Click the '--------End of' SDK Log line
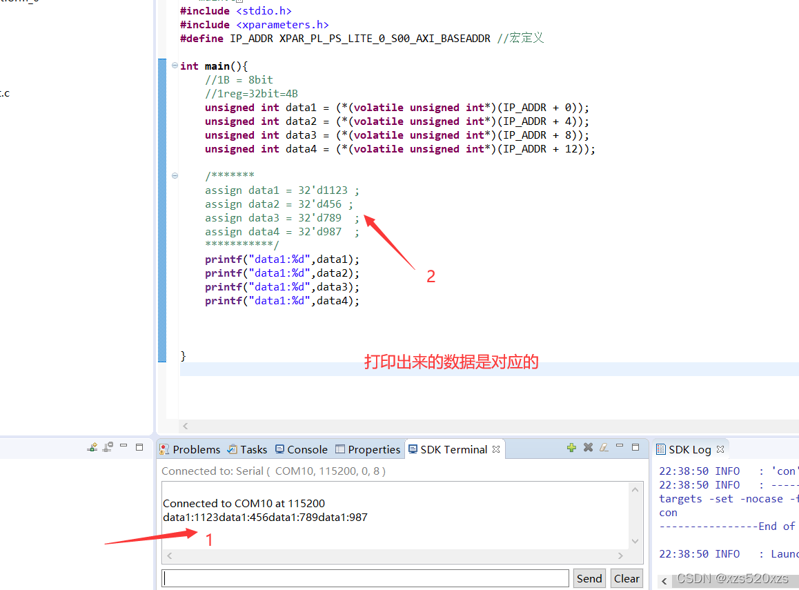The image size is (799, 590). (x=729, y=527)
